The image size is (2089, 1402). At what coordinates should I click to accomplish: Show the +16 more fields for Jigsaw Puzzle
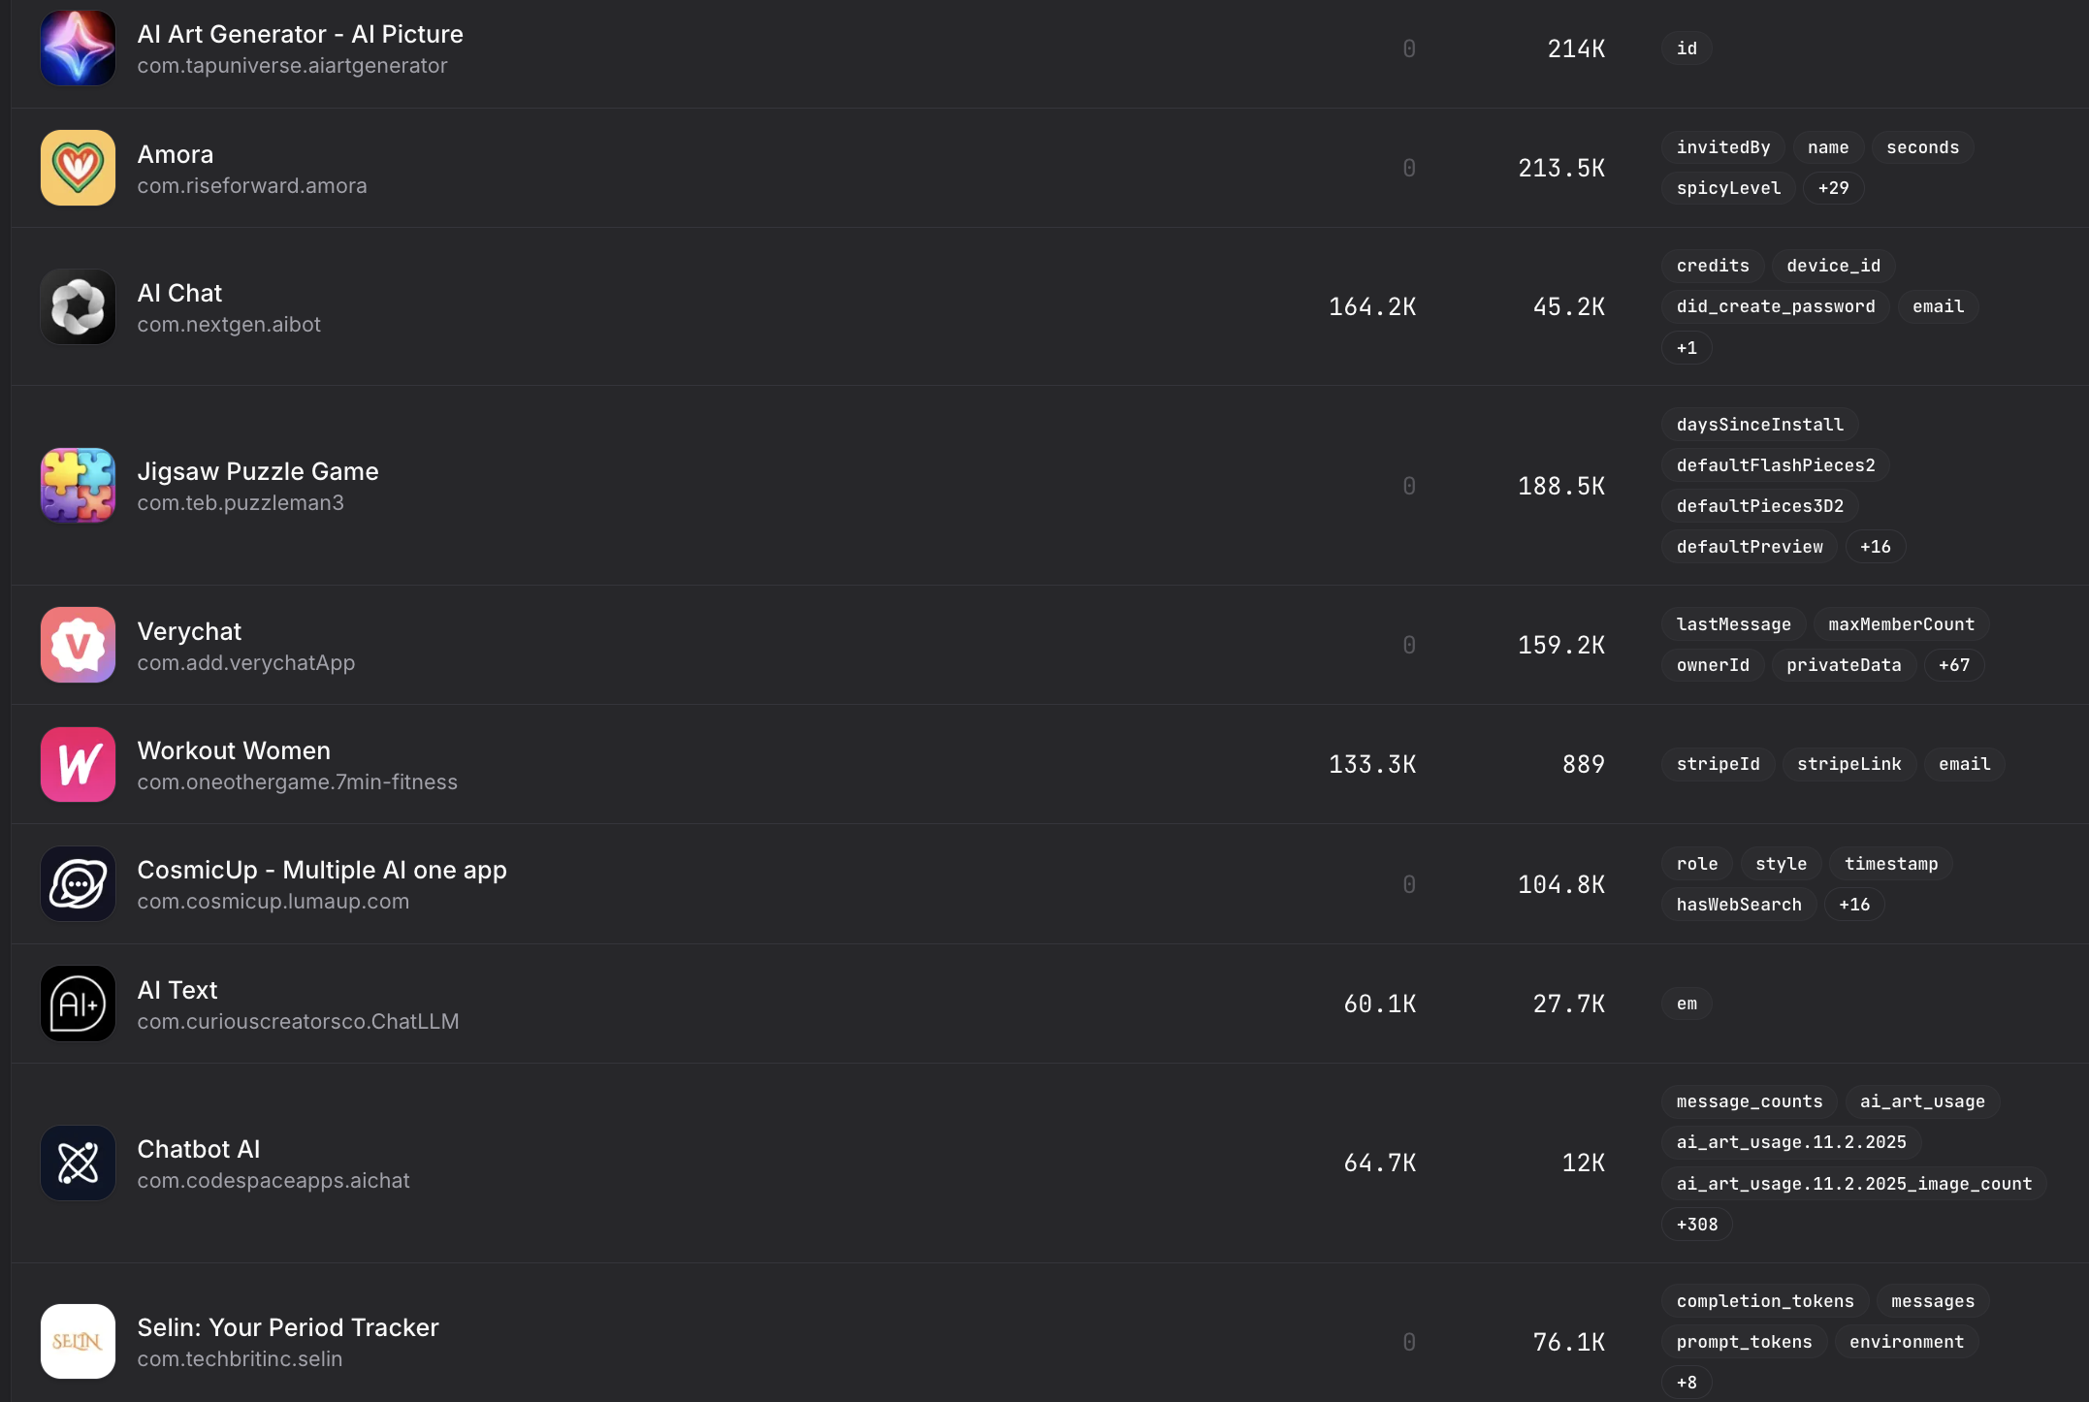click(1874, 547)
